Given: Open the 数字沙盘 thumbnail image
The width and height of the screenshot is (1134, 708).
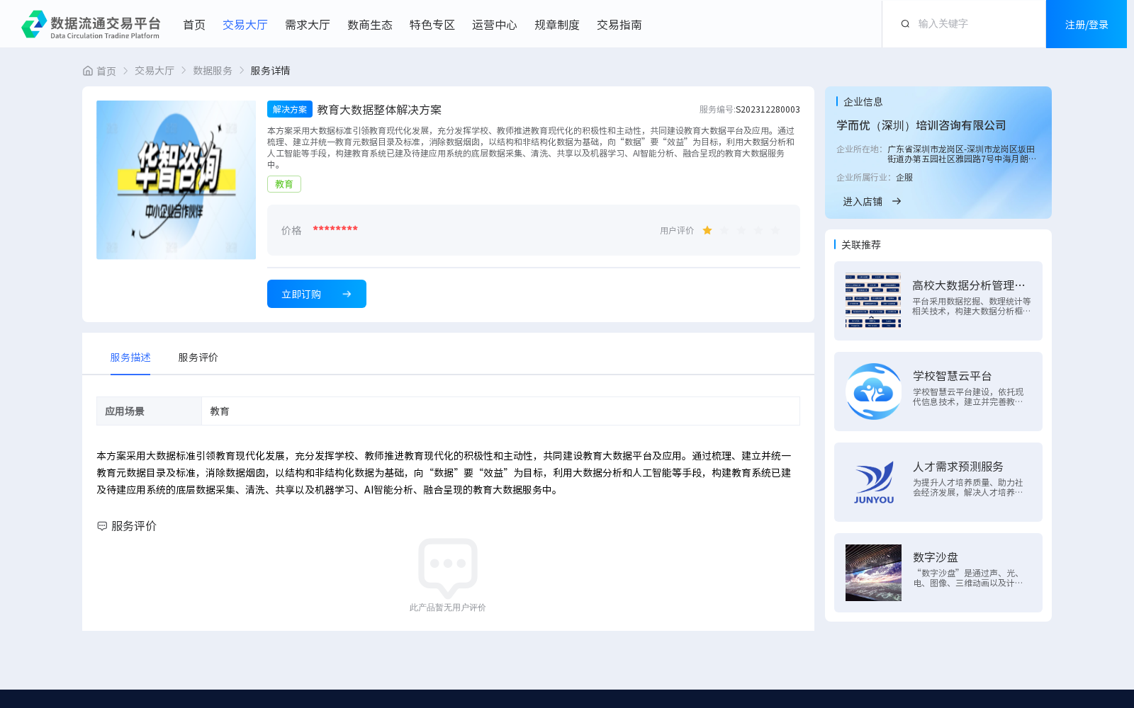Looking at the screenshot, I should [x=873, y=573].
